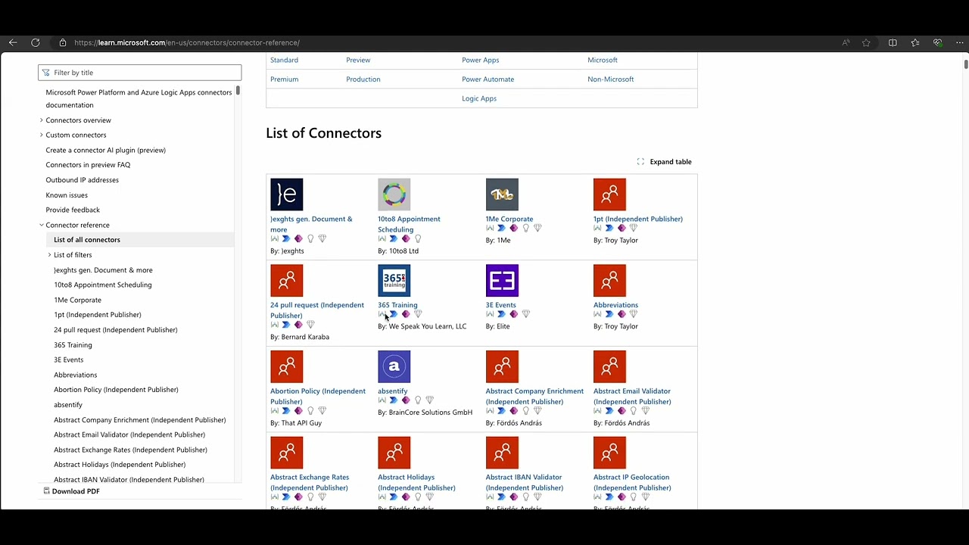This screenshot has width=969, height=545.
Task: Open the 10to8 Appointment Scheduling logo
Action: coord(394,195)
